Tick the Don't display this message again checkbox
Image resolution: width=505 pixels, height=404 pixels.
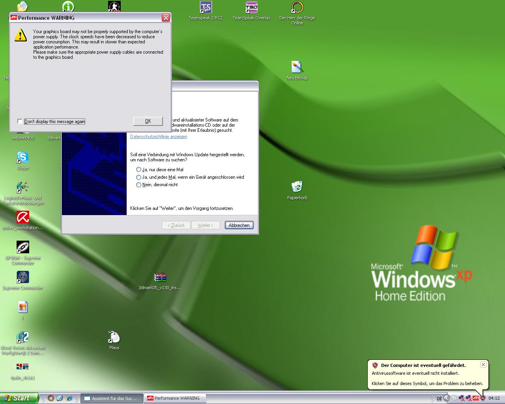(20, 122)
